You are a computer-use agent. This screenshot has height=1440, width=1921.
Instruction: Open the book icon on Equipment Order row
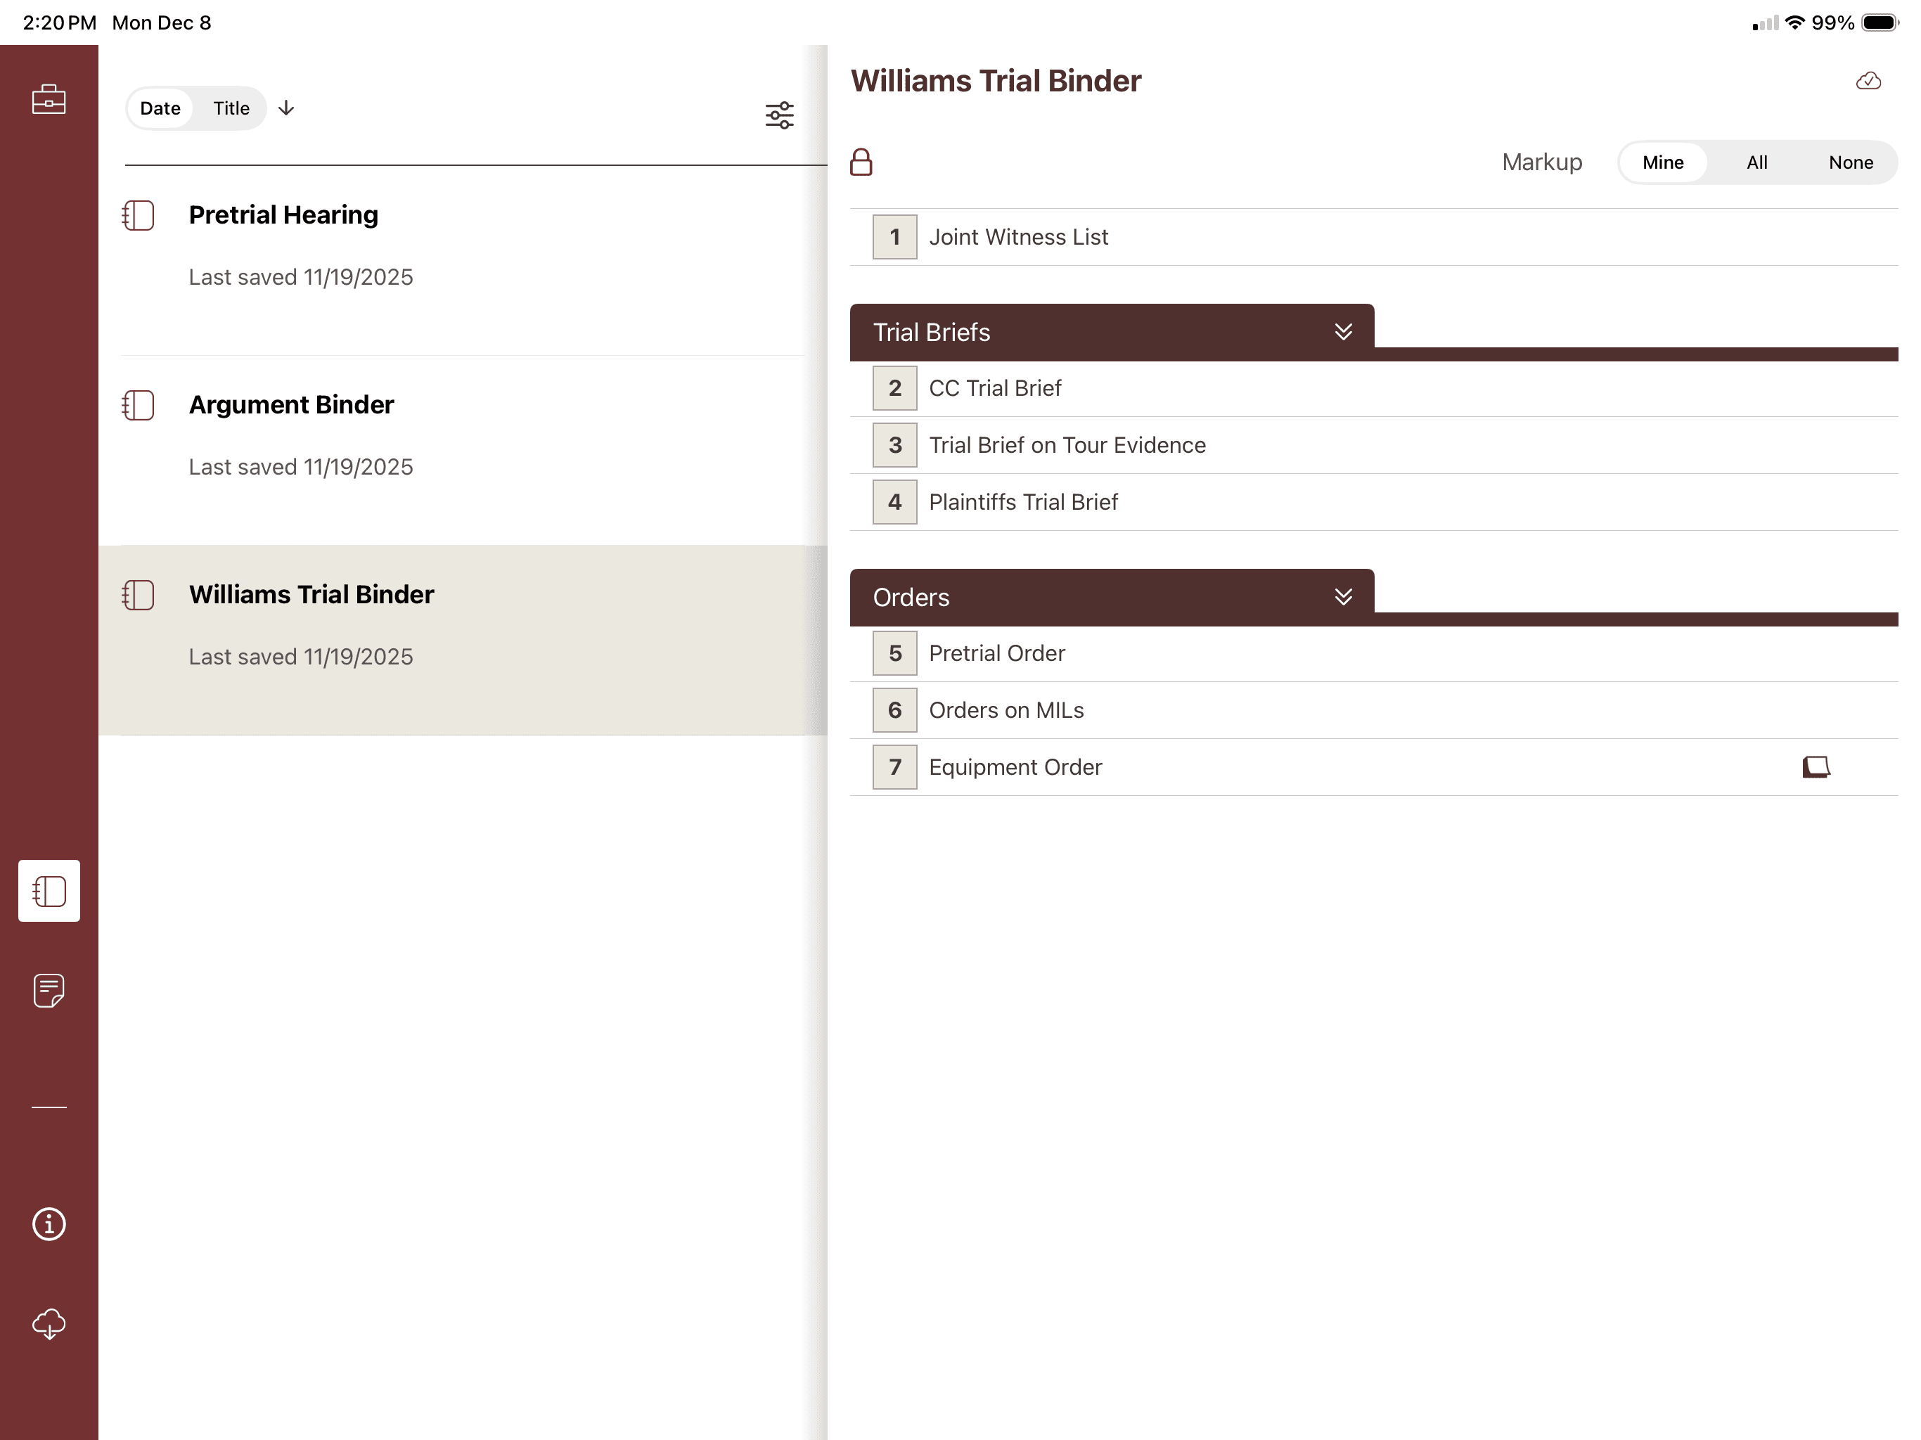[1815, 767]
